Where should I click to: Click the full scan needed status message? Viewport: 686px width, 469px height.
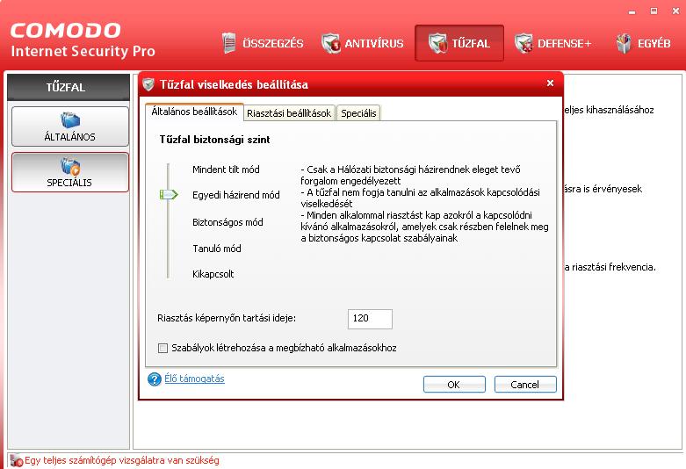click(x=121, y=460)
